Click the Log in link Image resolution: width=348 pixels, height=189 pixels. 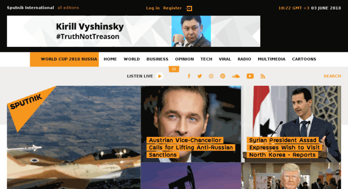tap(153, 8)
